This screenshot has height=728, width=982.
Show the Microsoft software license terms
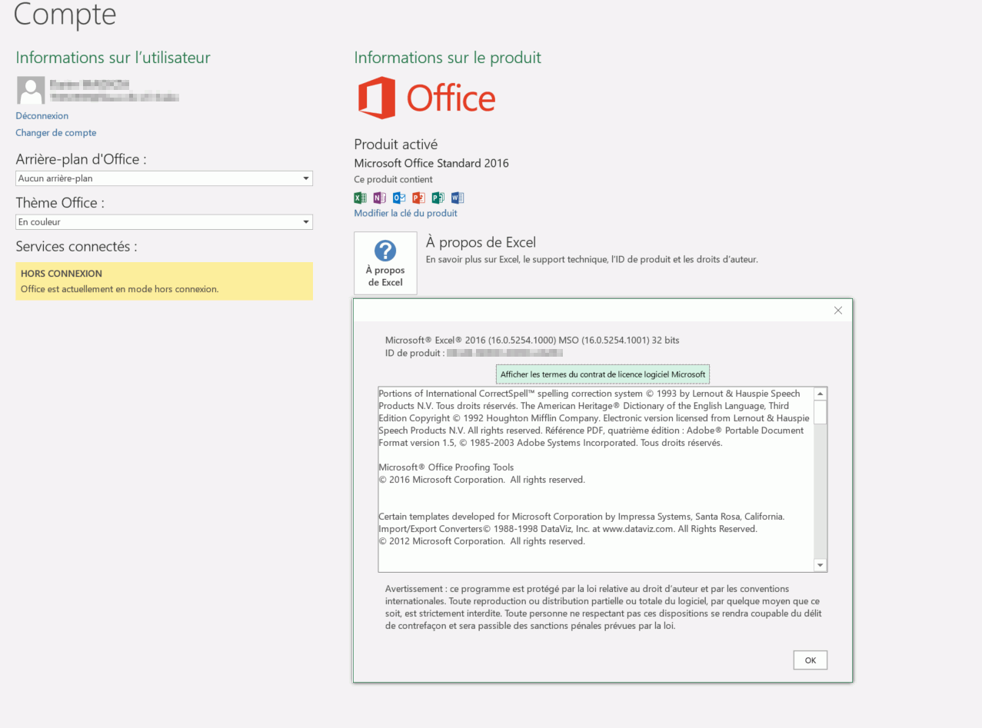pos(603,374)
